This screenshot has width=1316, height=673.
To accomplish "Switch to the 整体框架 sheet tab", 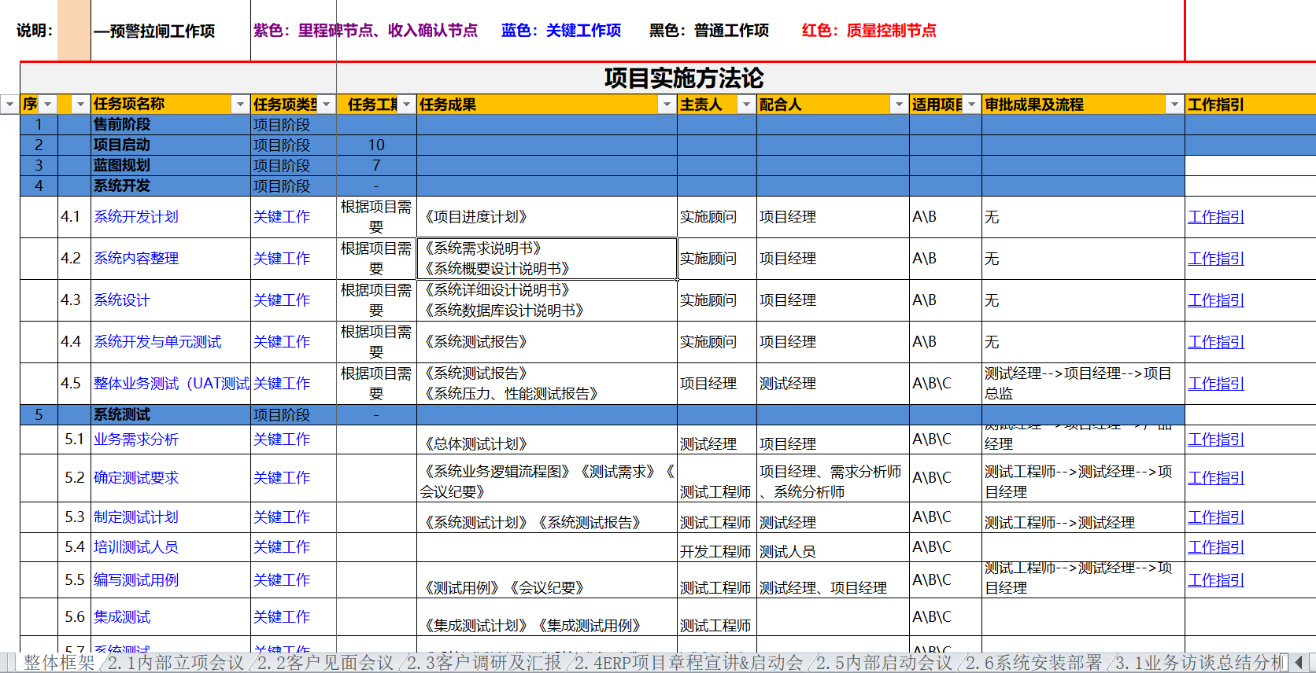I will pyautogui.click(x=58, y=663).
